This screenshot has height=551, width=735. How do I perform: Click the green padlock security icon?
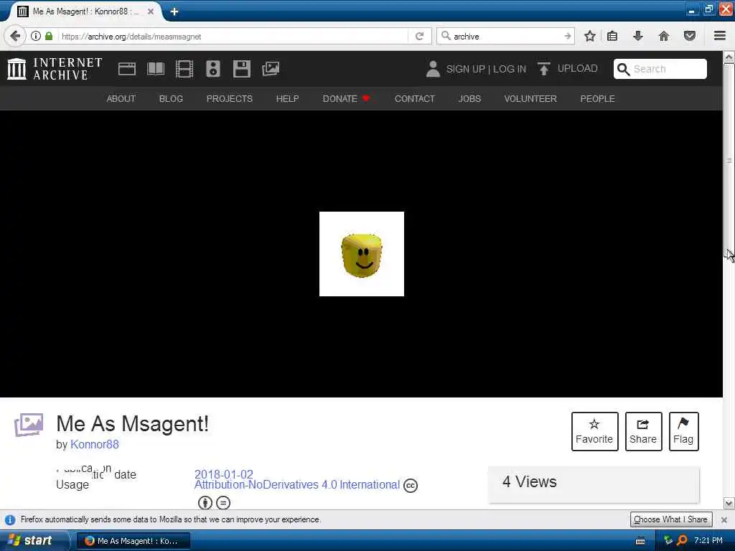point(49,36)
